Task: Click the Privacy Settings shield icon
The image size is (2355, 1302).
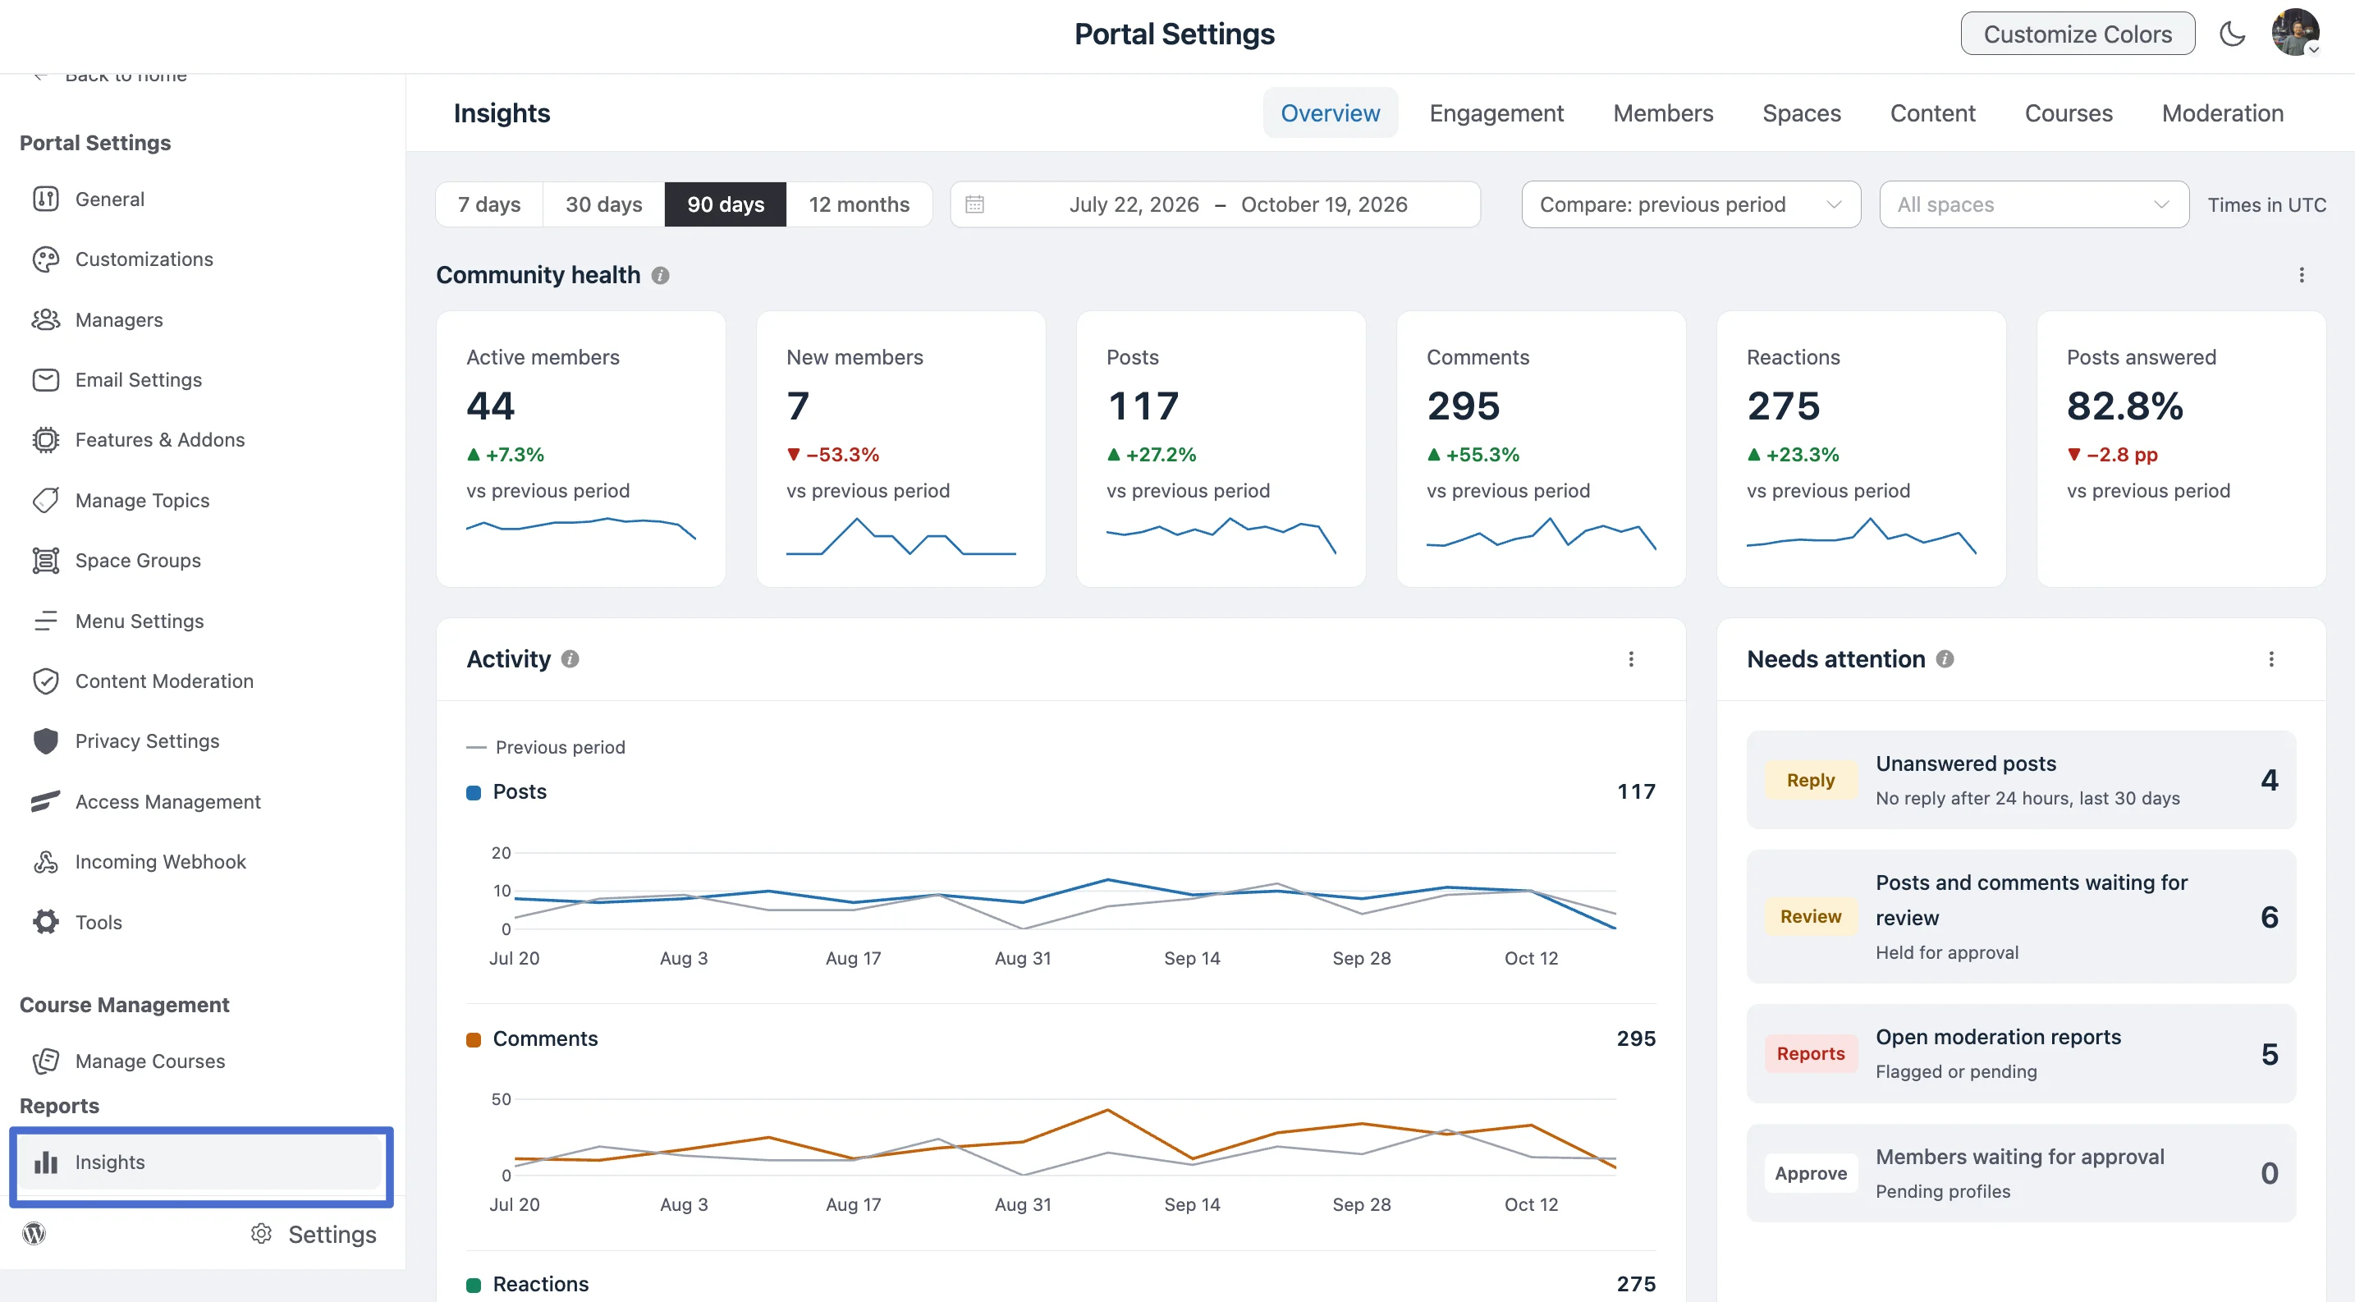Action: tap(46, 740)
